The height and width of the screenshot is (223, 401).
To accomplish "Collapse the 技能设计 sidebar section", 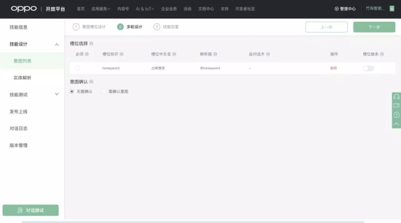I will coord(57,44).
